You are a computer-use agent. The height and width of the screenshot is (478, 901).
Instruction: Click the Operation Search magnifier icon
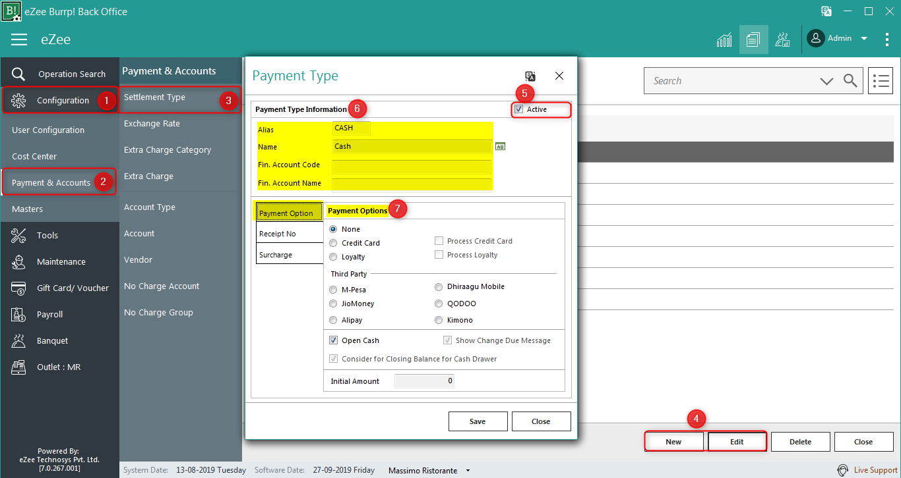point(18,74)
